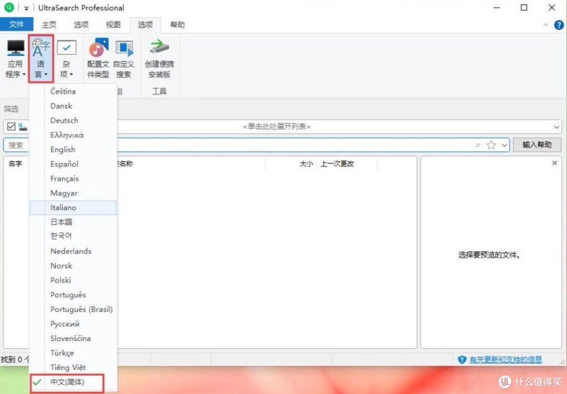
Task: Select Nederlands language
Action: [x=73, y=251]
